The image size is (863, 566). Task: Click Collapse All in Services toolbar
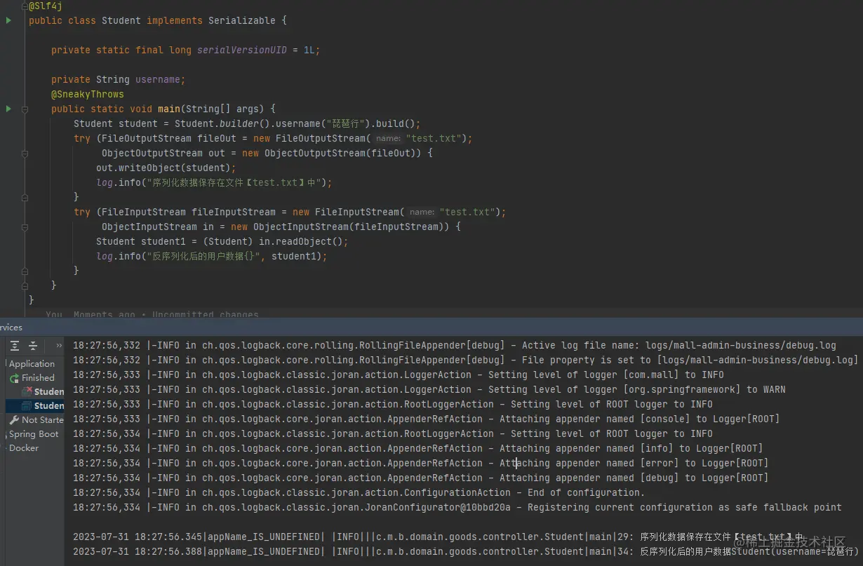pos(33,346)
